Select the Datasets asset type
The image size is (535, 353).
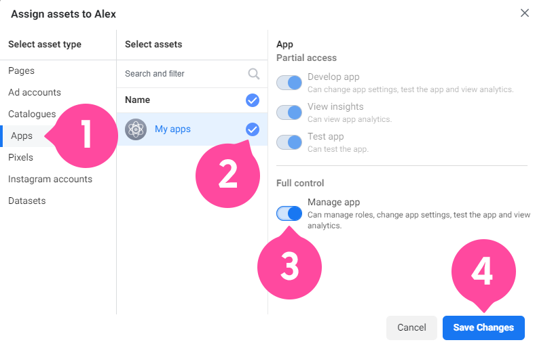coord(27,201)
